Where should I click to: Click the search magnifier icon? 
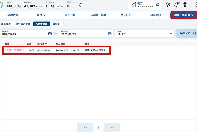click(195, 33)
